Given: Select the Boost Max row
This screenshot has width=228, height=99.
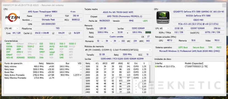Looking at the screenshot, I should [x=43, y=72].
